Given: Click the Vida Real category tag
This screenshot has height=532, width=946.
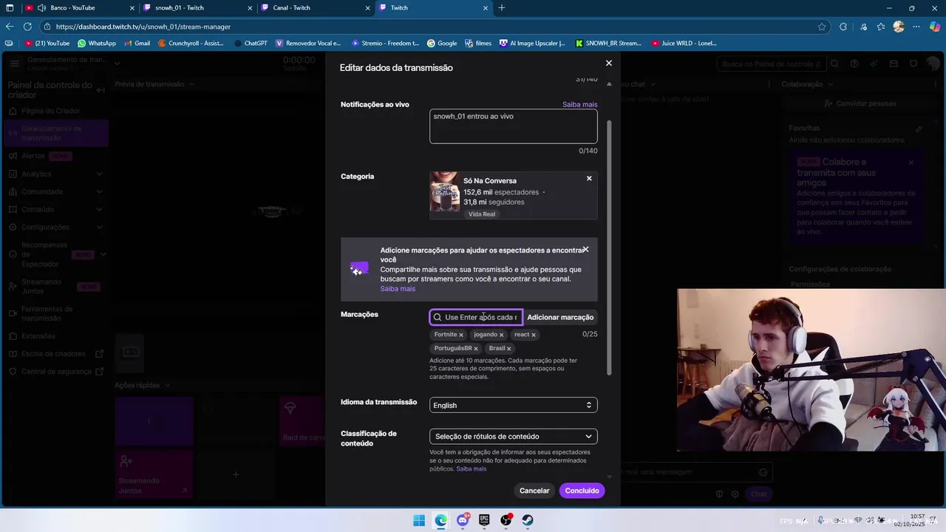Looking at the screenshot, I should [x=482, y=214].
